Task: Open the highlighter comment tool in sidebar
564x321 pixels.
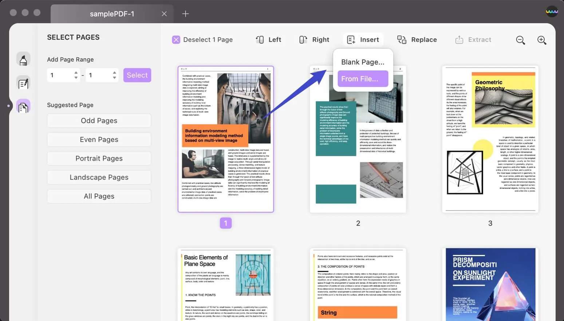Action: (23, 59)
